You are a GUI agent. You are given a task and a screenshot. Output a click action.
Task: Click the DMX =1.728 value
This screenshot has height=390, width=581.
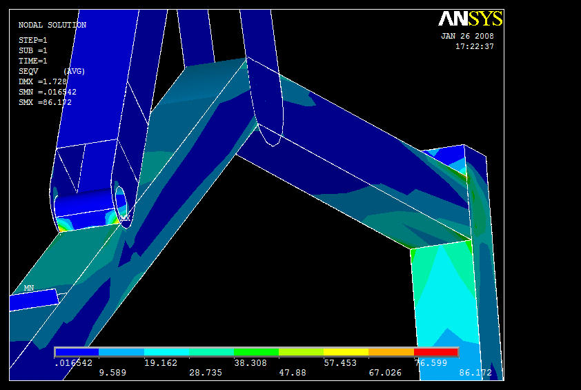(43, 81)
